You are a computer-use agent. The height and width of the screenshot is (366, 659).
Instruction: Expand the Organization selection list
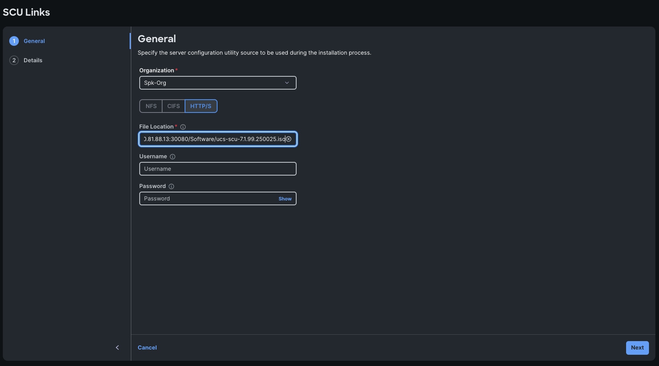[218, 83]
